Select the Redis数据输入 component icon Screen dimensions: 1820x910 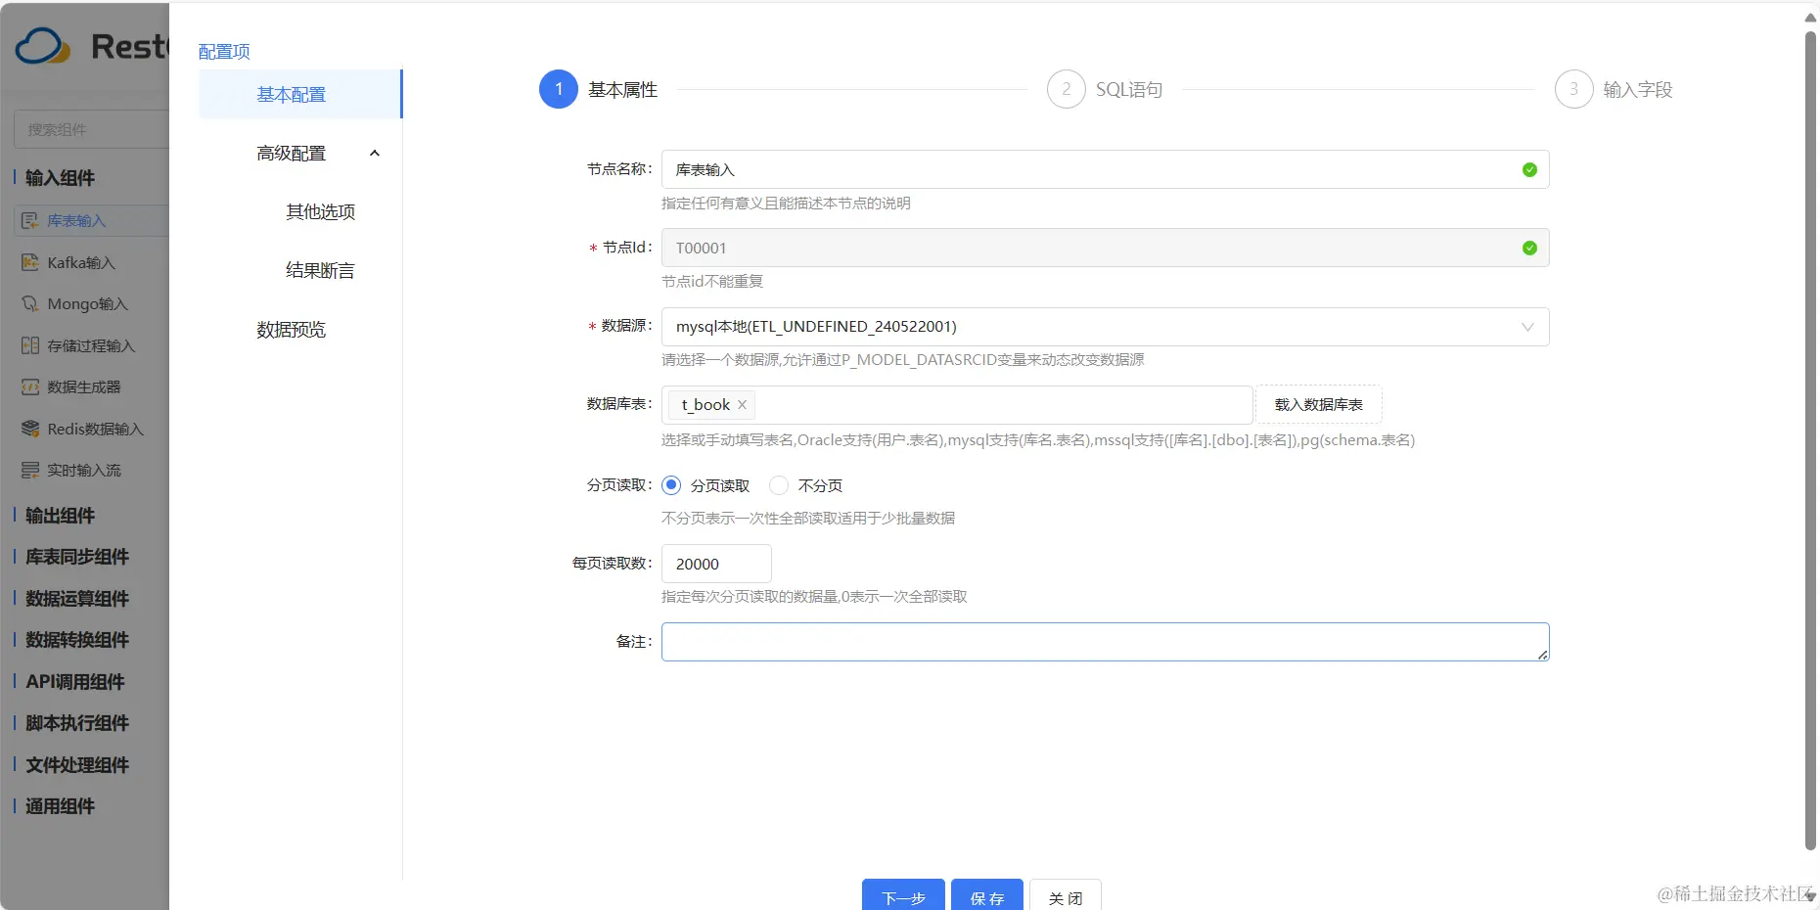click(30, 429)
